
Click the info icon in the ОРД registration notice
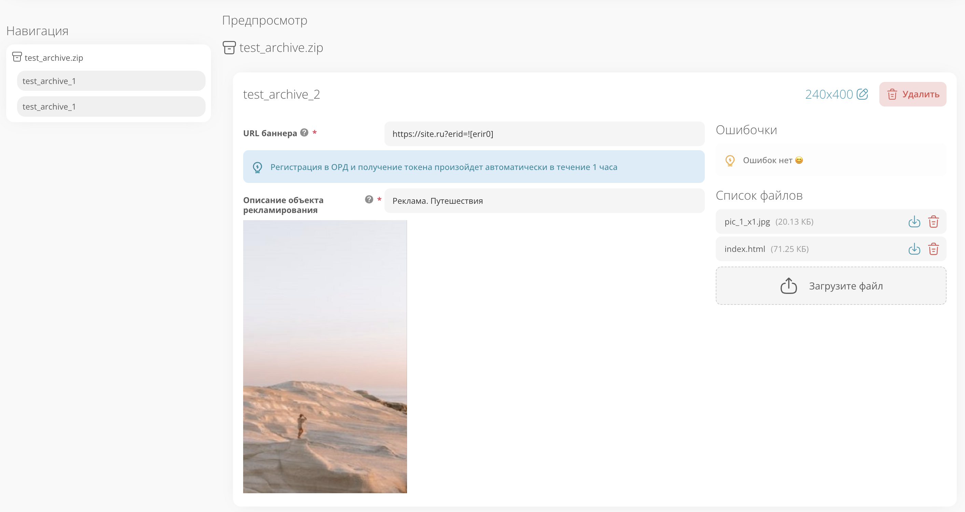pyautogui.click(x=257, y=167)
